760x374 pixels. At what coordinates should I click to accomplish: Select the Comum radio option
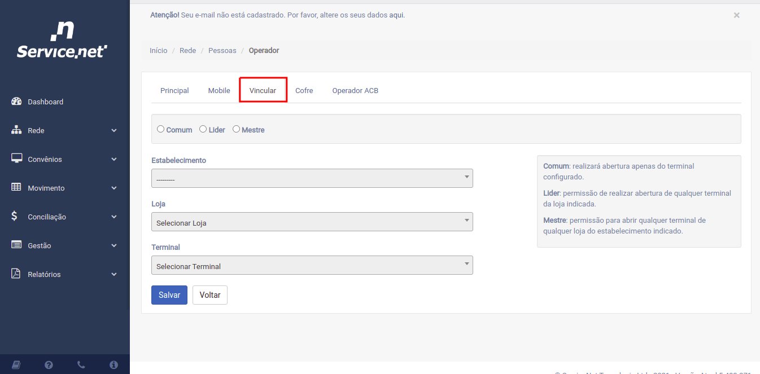161,129
